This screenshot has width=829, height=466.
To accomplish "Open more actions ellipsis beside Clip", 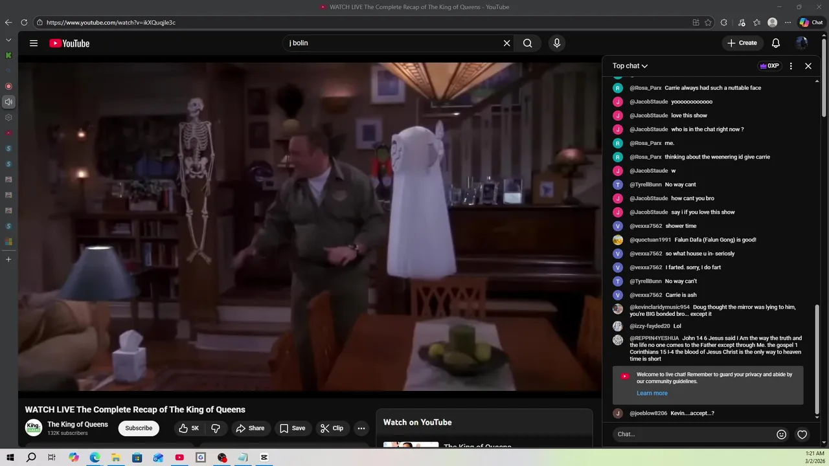I will pos(361,428).
